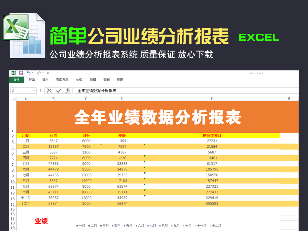Expand the Name Box dropdown arrow
The height and width of the screenshot is (231, 308).
pyautogui.click(x=34, y=91)
